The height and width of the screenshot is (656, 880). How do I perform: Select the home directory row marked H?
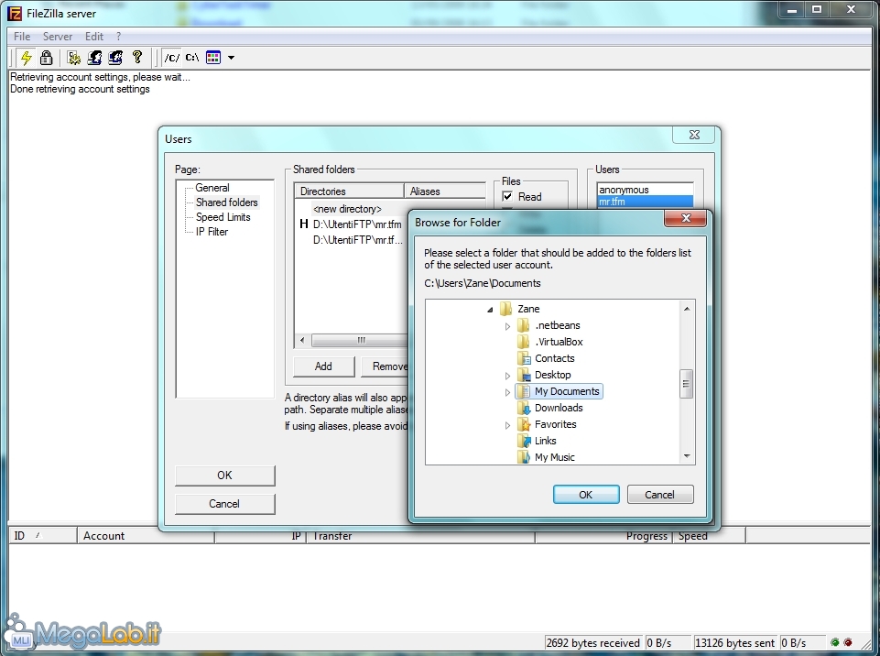pyautogui.click(x=351, y=224)
